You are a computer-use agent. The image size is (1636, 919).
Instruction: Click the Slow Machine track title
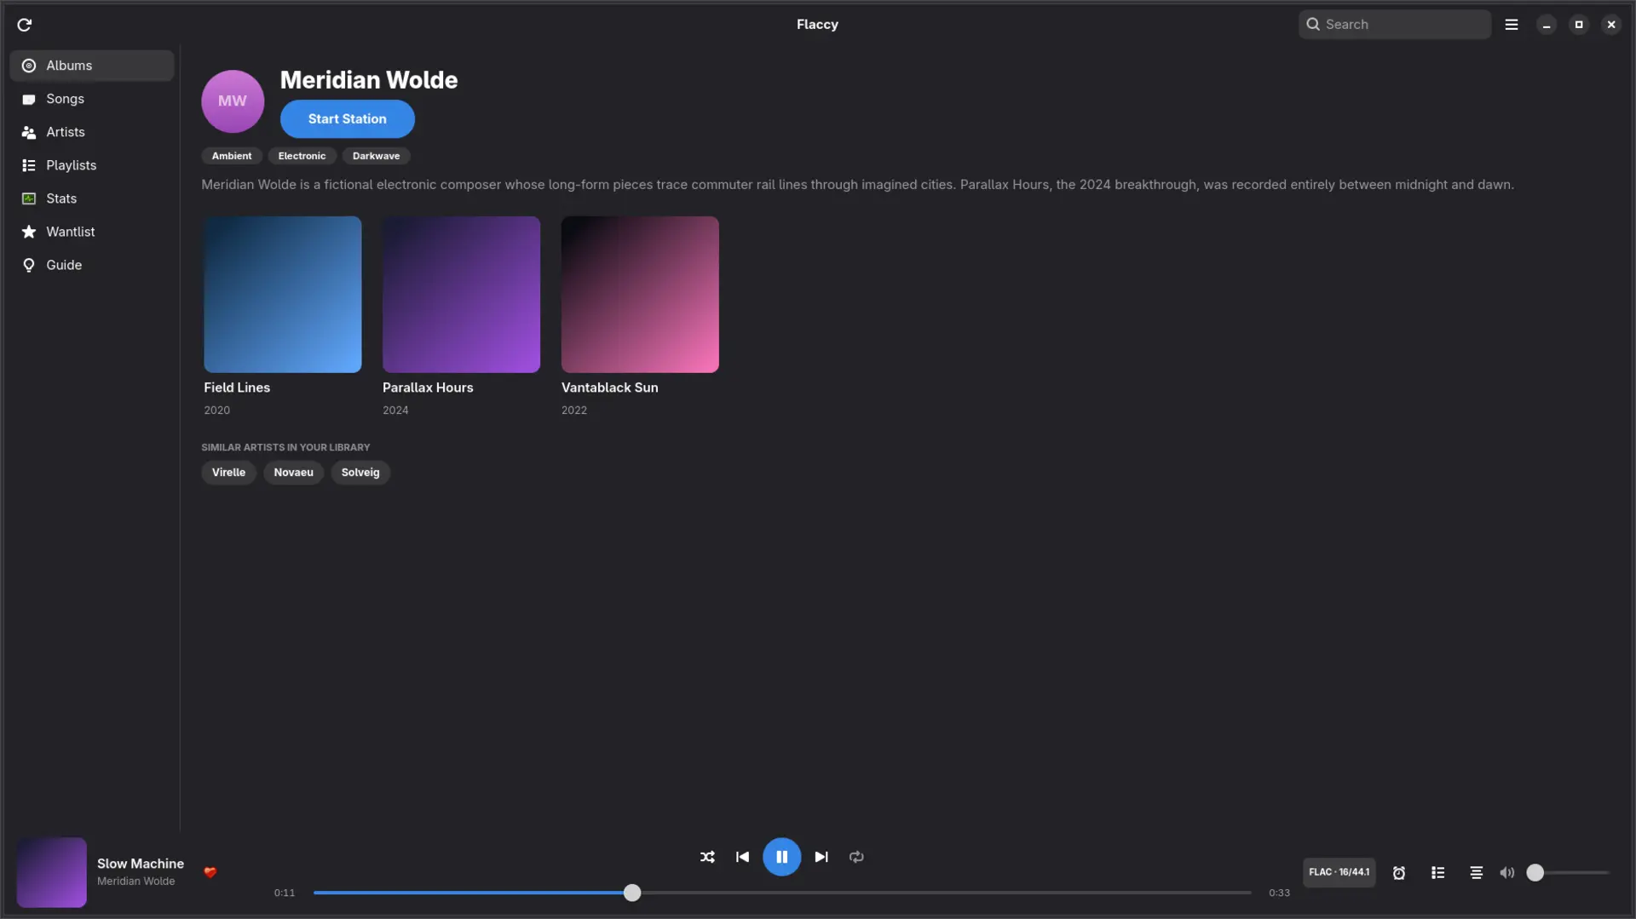[141, 864]
